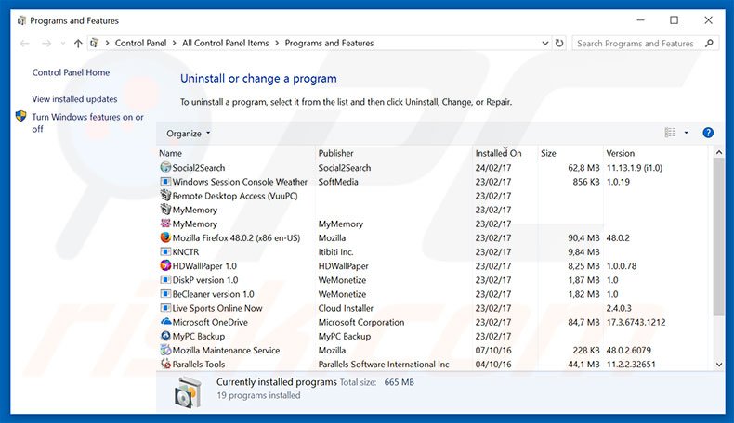The height and width of the screenshot is (423, 734).
Task: Click the Programs and Features title bar icon
Action: pos(21,20)
